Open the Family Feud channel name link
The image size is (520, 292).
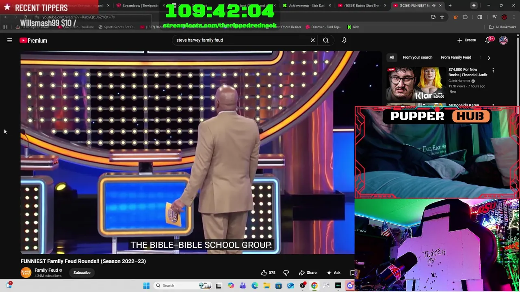[x=46, y=270]
